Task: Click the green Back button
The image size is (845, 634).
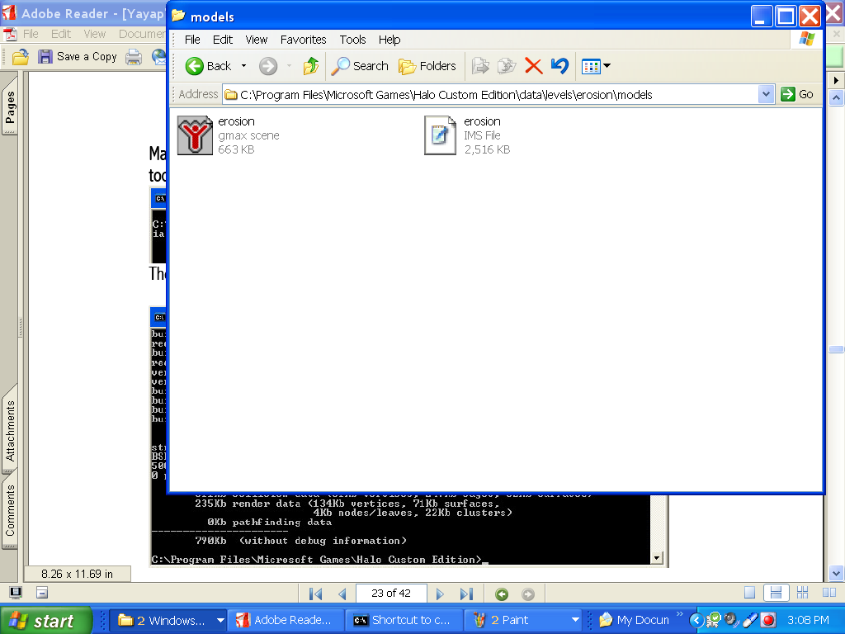Action: tap(209, 66)
